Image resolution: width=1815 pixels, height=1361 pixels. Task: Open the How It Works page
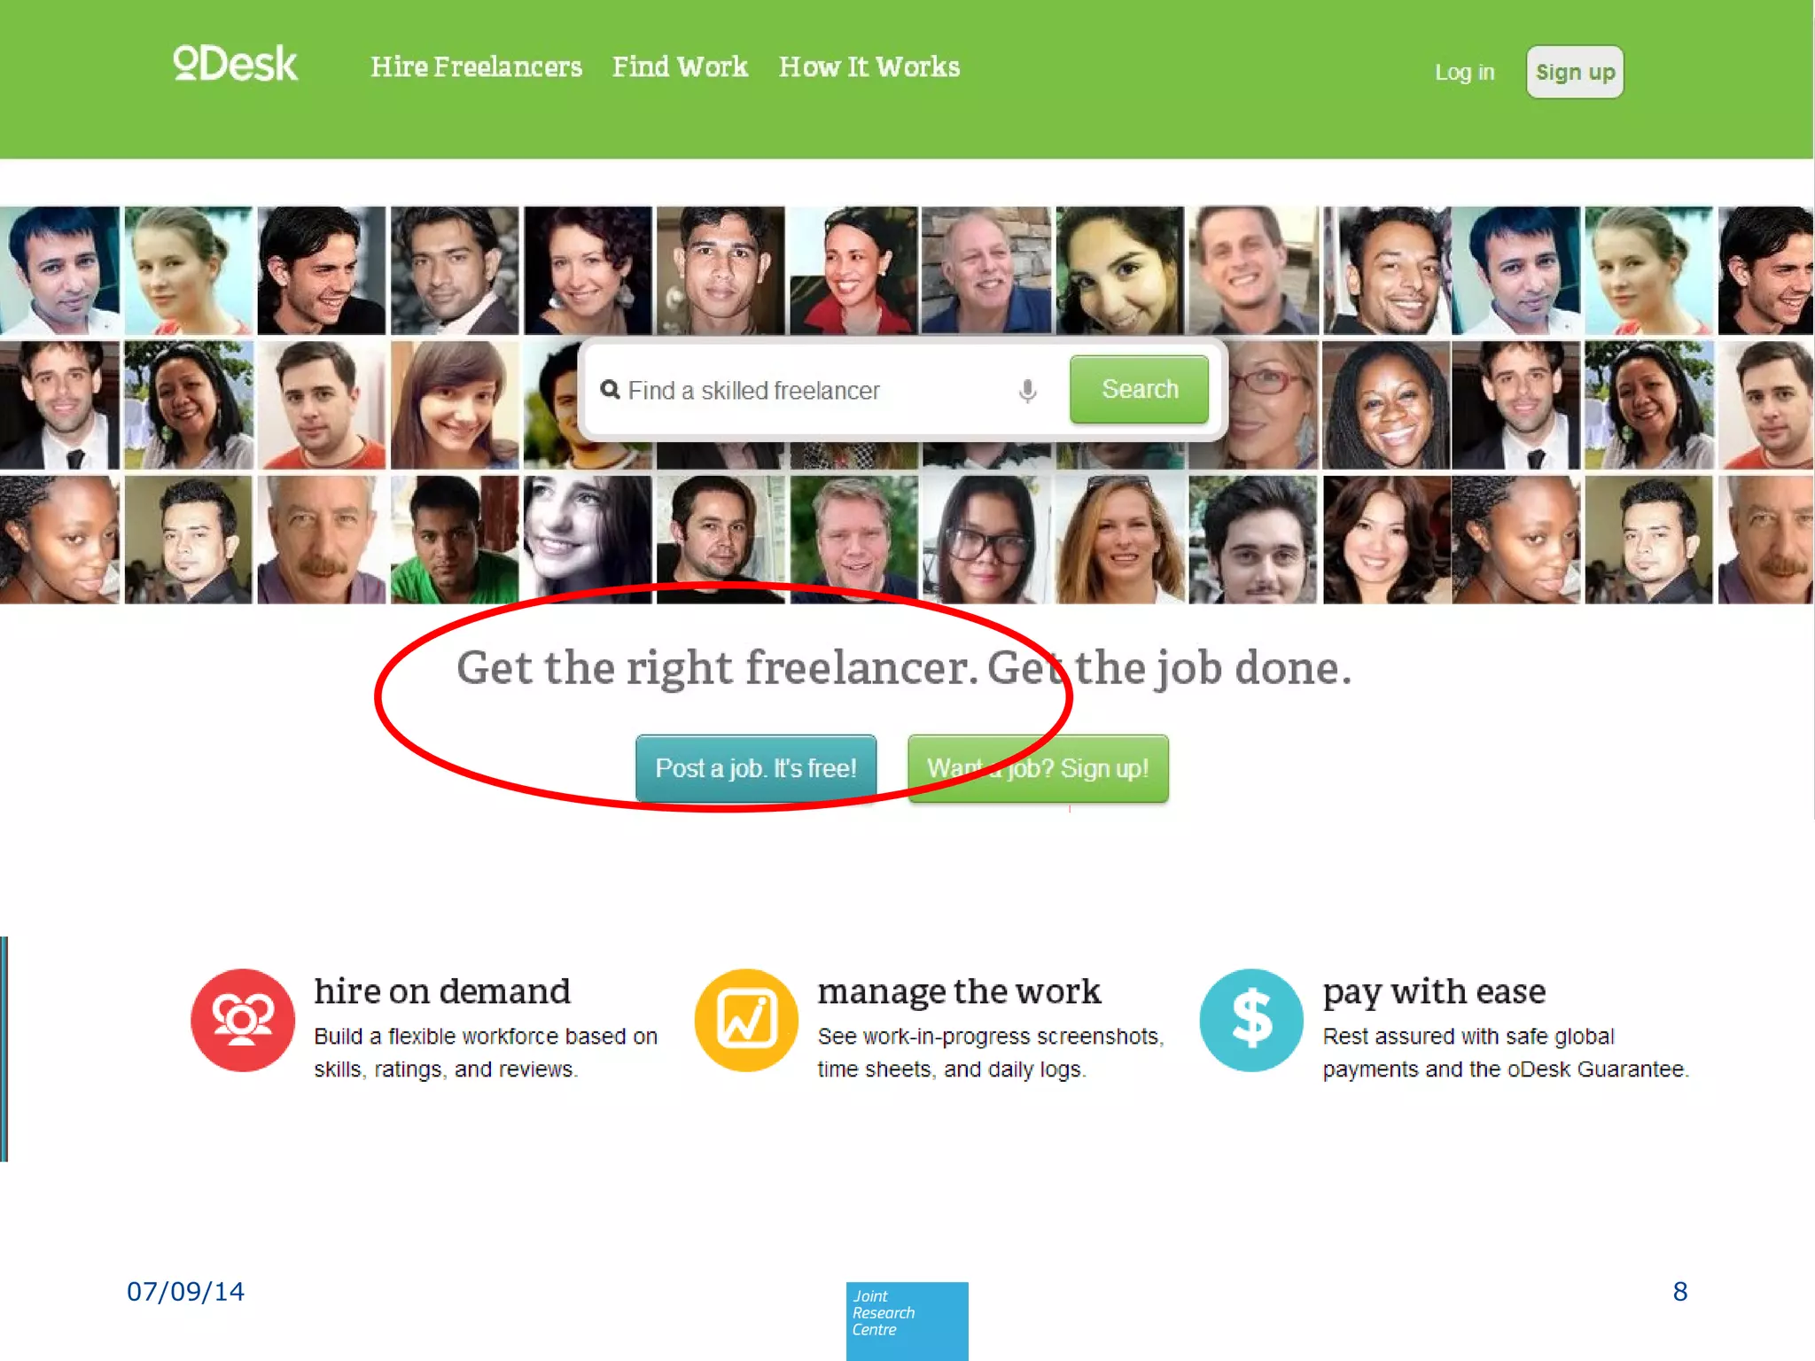pyautogui.click(x=869, y=67)
